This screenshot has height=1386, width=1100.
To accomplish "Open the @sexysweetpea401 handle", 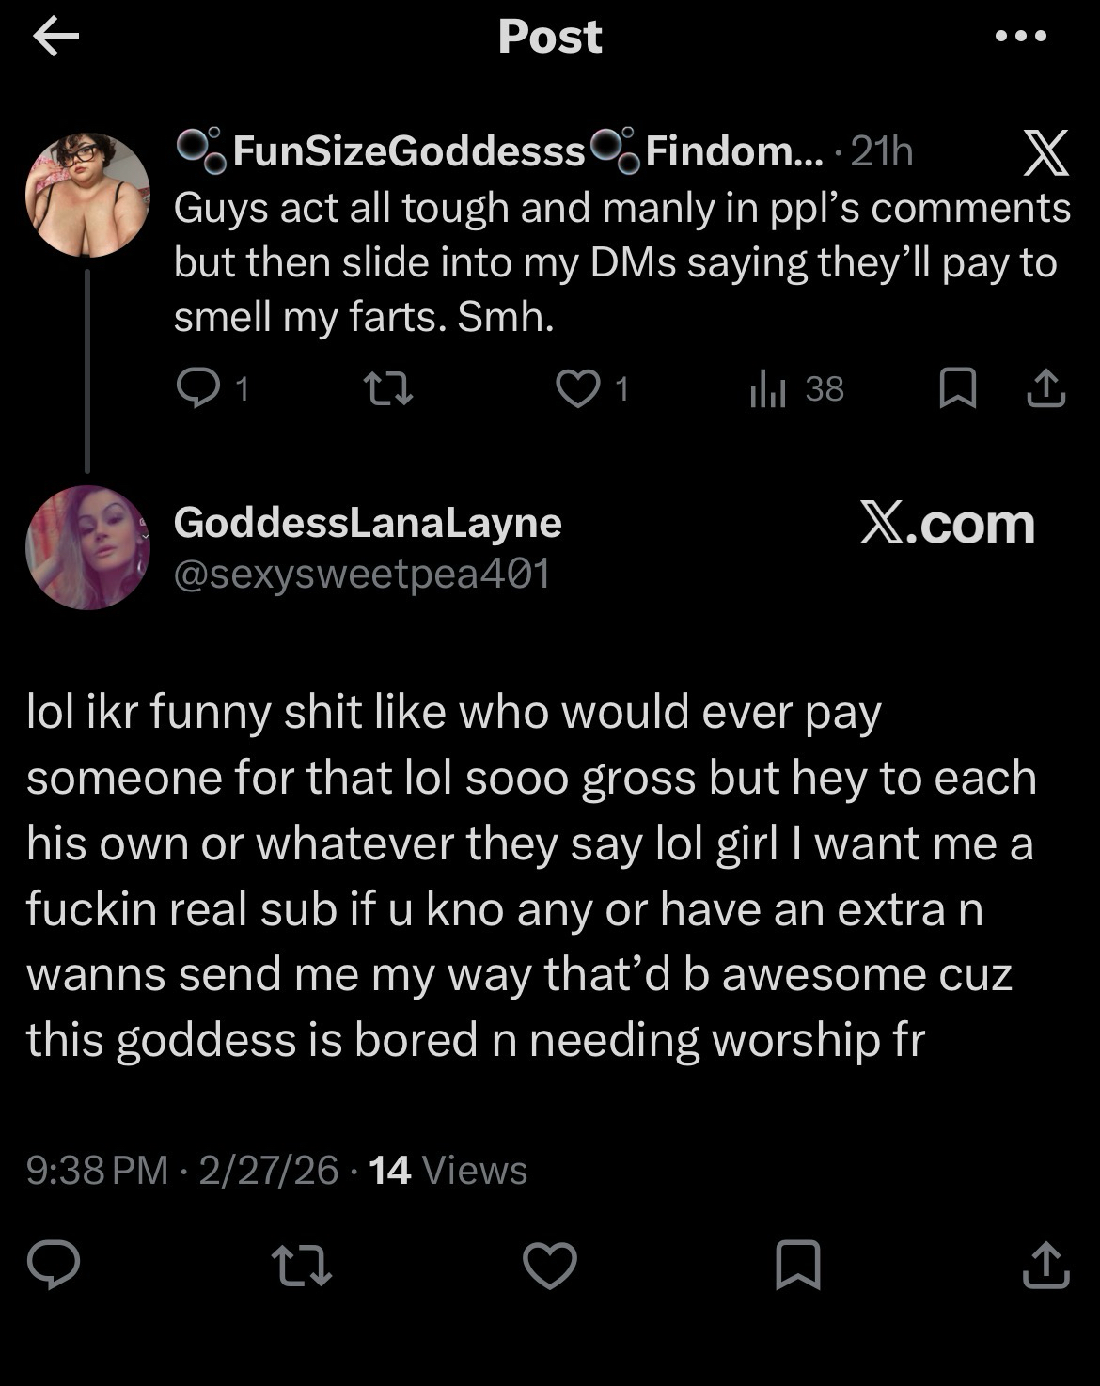I will (362, 573).
